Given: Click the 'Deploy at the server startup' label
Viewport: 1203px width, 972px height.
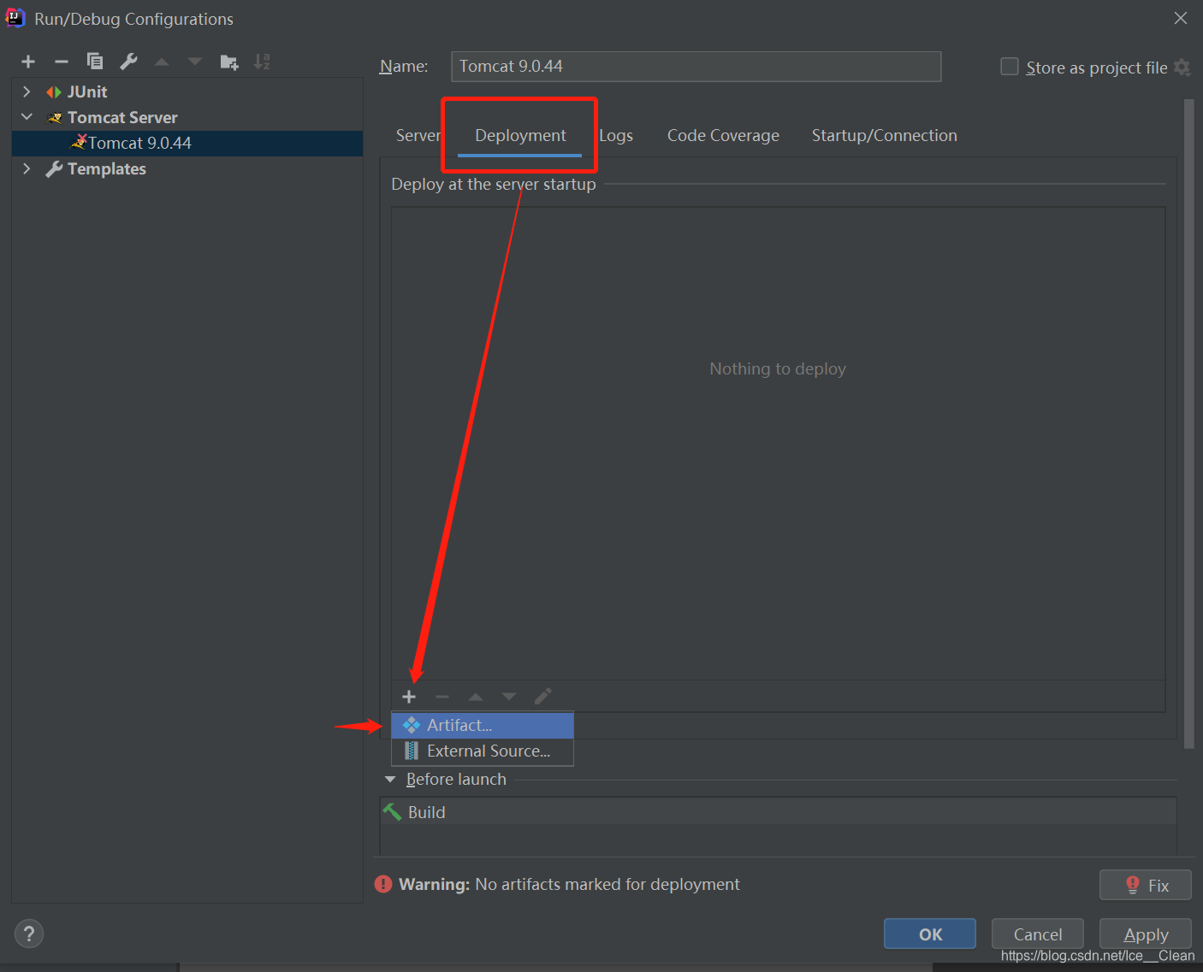Looking at the screenshot, I should [x=494, y=184].
